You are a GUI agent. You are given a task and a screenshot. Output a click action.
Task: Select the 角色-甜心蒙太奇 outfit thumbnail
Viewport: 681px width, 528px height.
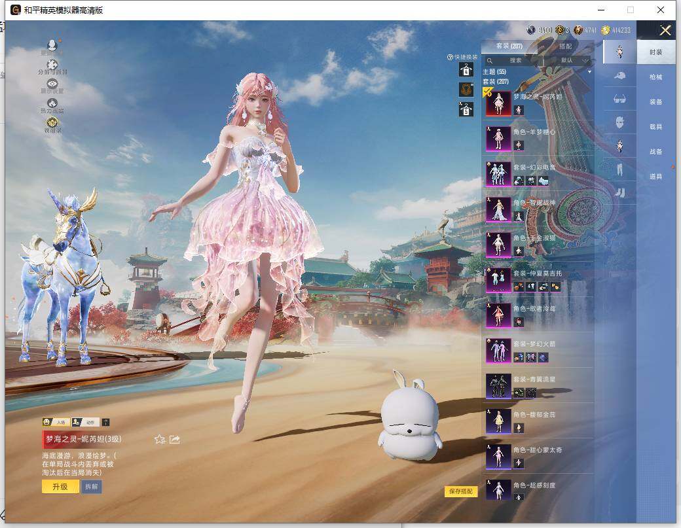[498, 457]
